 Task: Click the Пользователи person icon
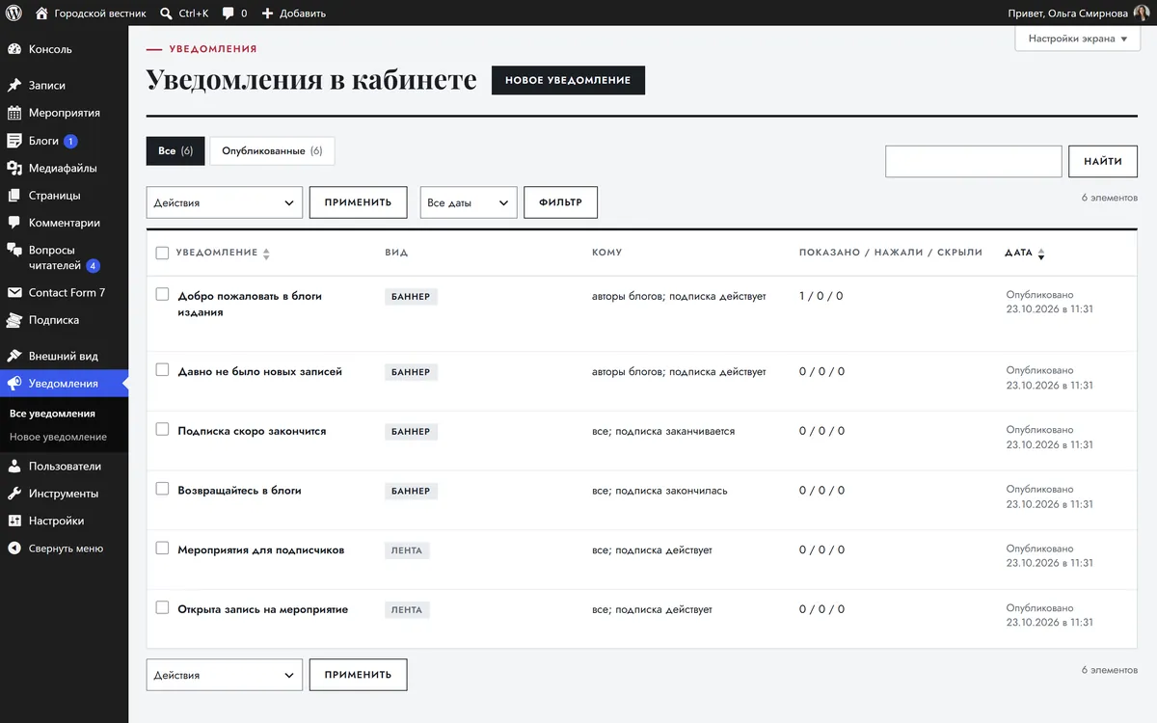point(14,466)
